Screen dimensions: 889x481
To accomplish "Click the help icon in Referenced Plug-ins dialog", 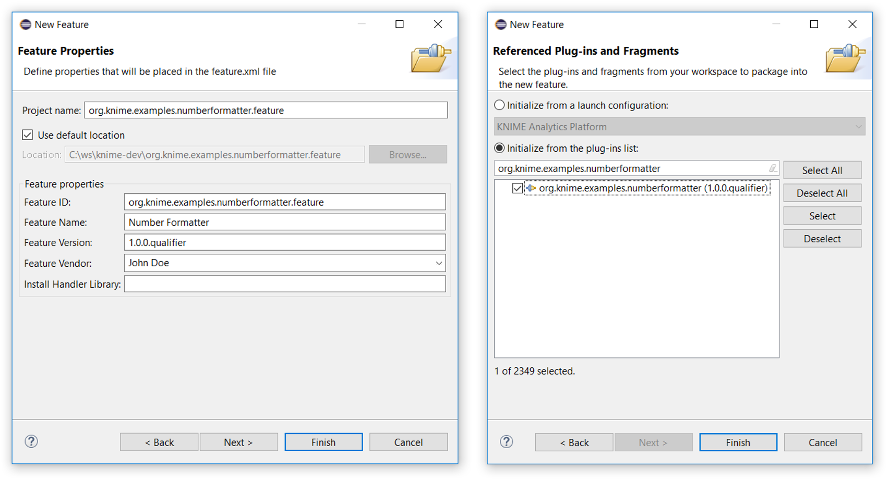I will pyautogui.click(x=507, y=442).
